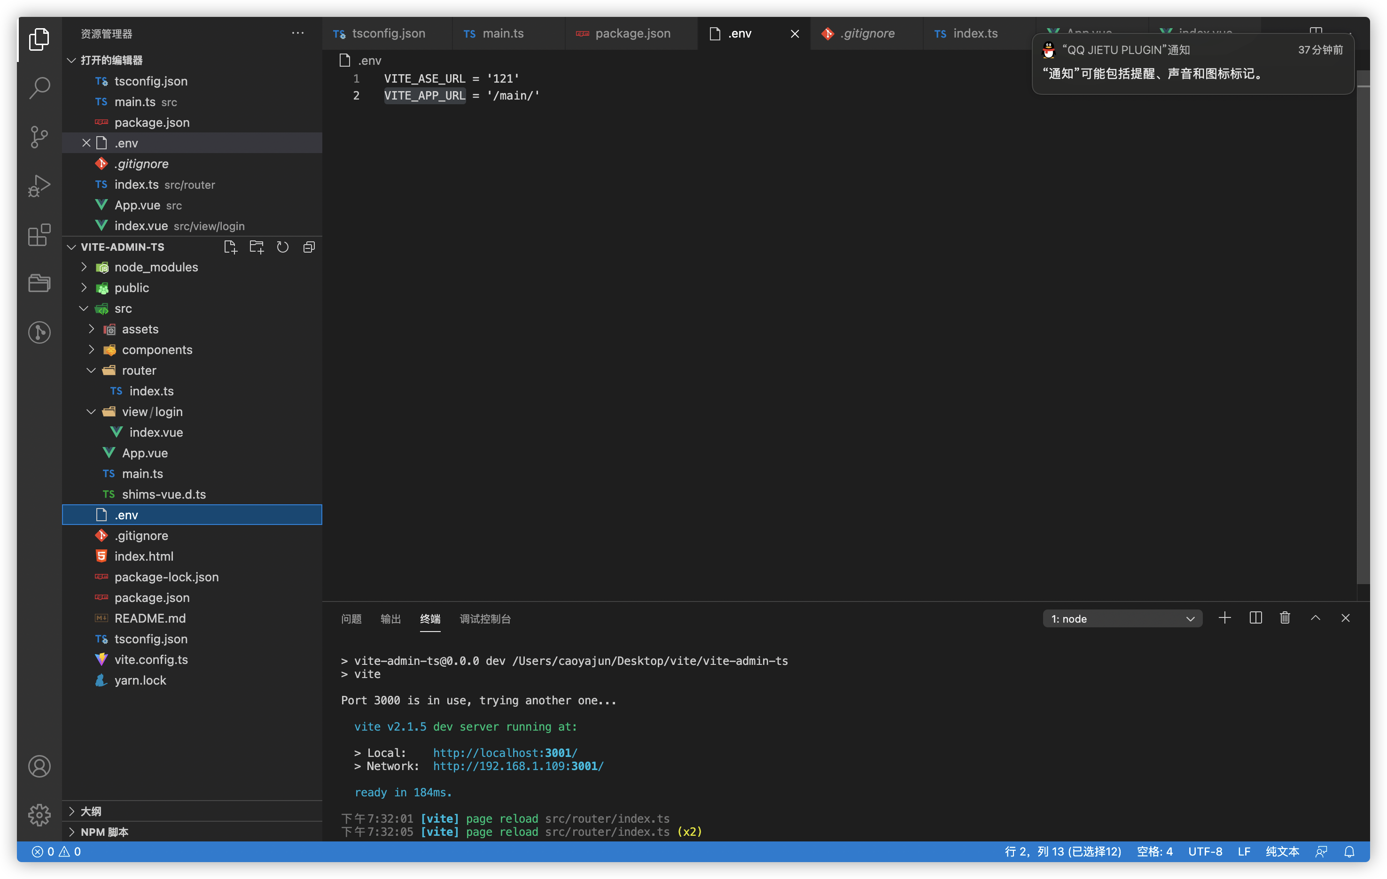Close the terminal panel

pyautogui.click(x=1346, y=618)
